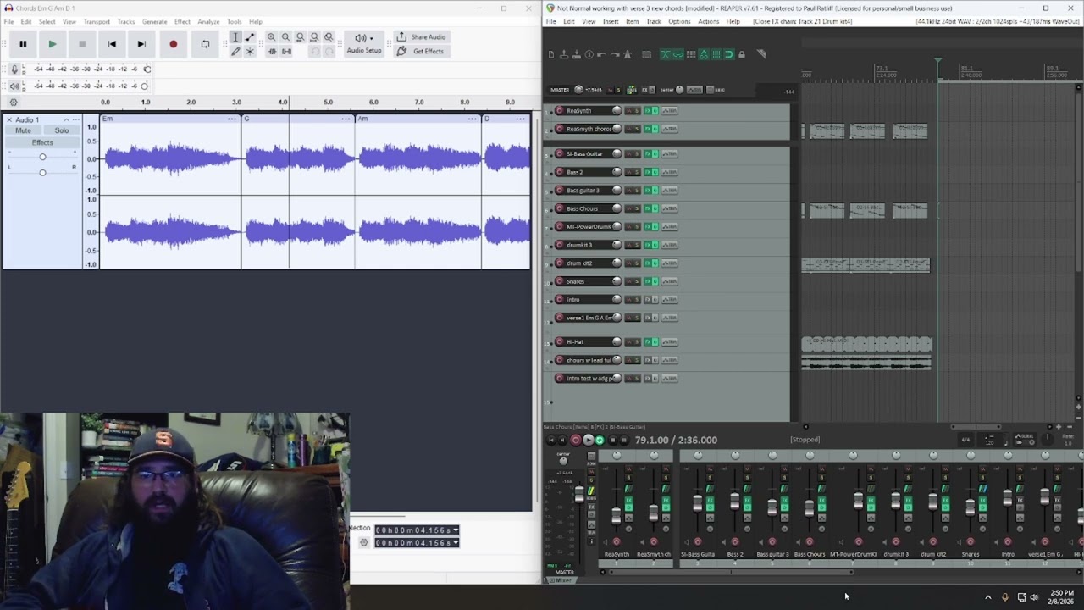1084x610 pixels.
Task: Click Fit Selection to Width zoom icon
Action: [300, 37]
